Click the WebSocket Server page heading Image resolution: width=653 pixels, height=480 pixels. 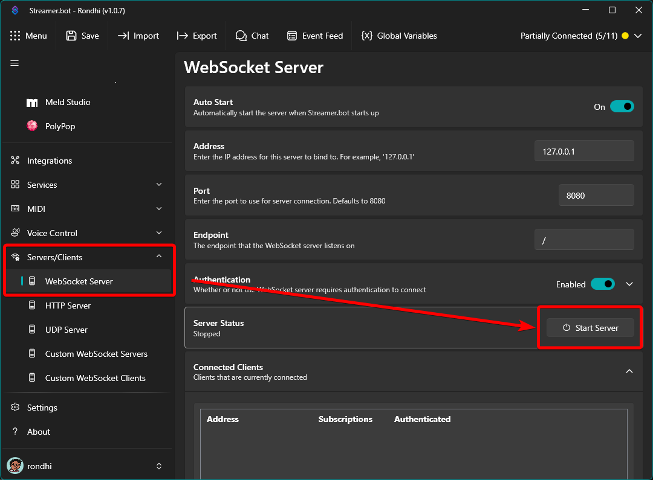click(253, 68)
